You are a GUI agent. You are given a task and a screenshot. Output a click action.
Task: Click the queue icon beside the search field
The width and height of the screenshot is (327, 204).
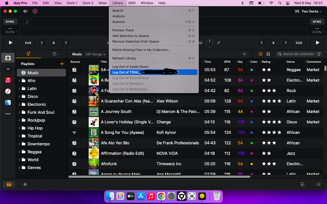[318, 54]
